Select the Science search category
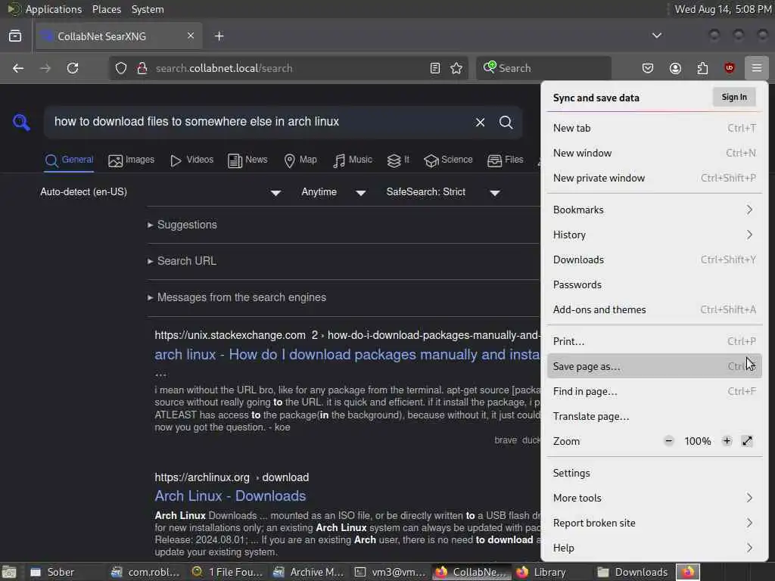Image resolution: width=775 pixels, height=581 pixels. click(448, 160)
